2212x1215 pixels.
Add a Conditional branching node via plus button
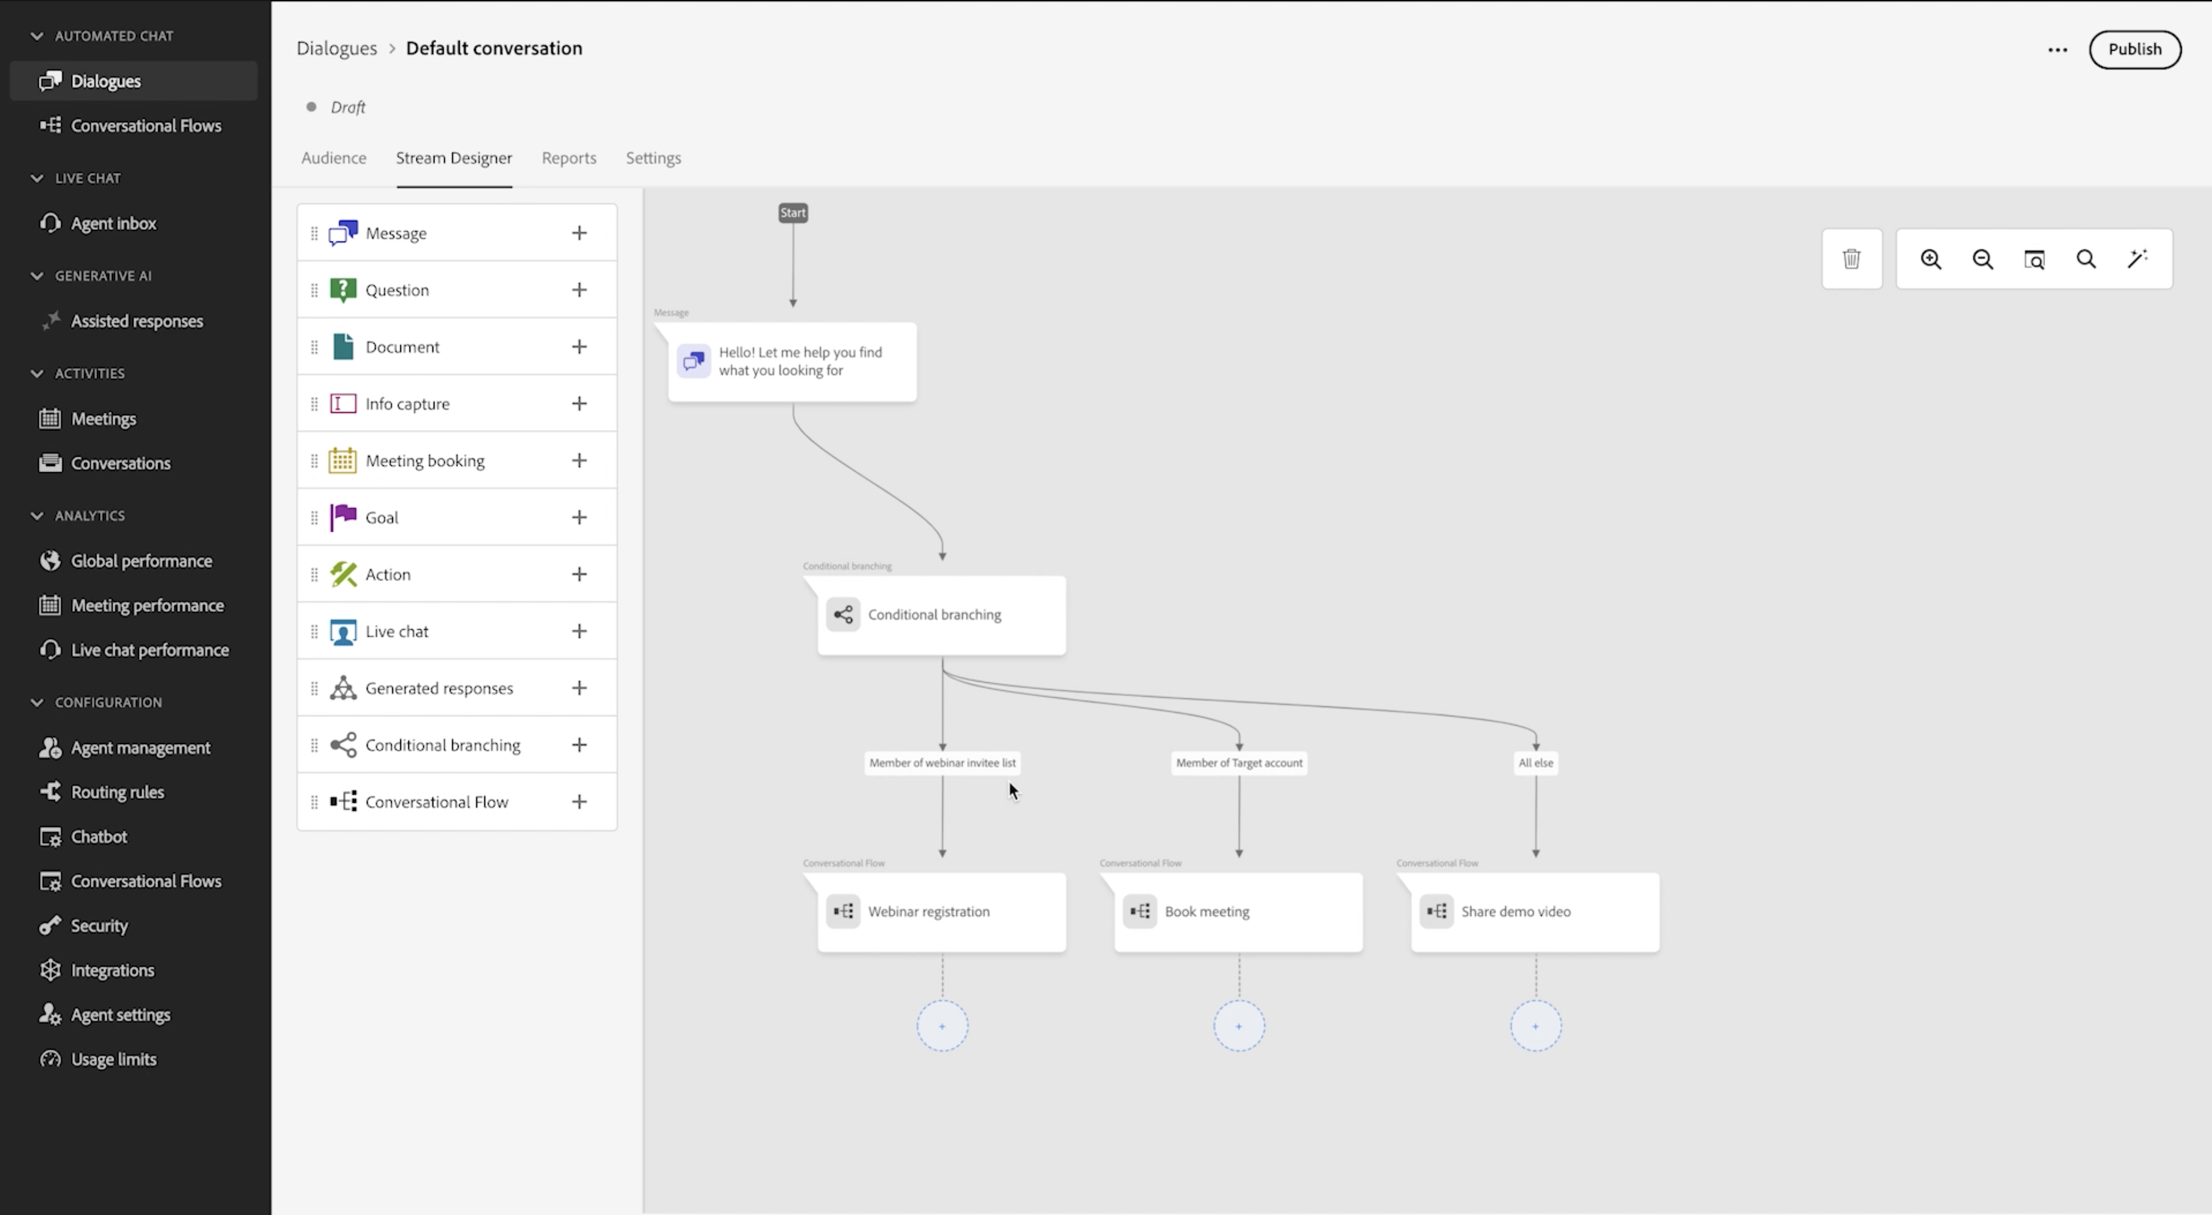pos(580,745)
